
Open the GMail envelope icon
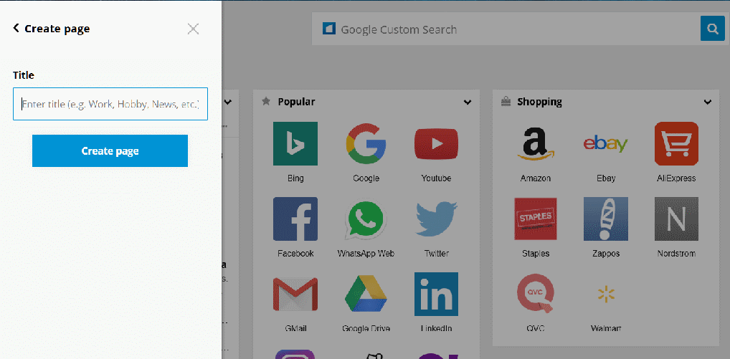click(295, 295)
